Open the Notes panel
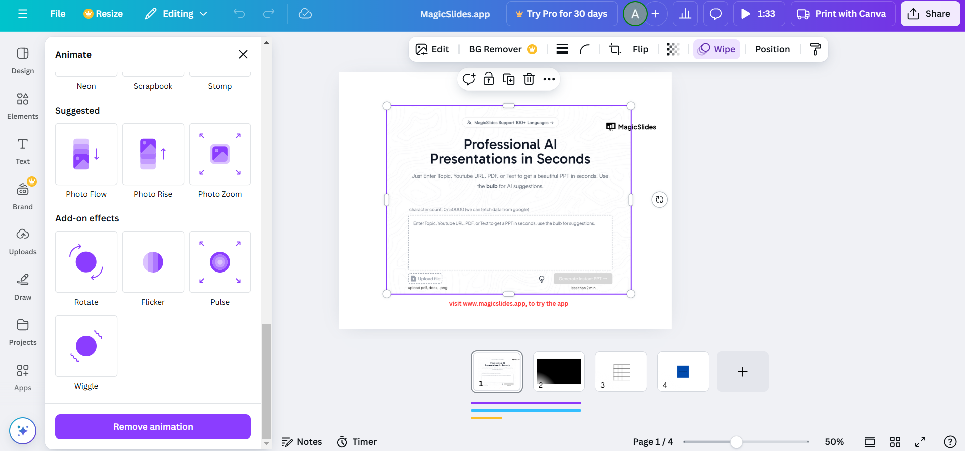Image resolution: width=965 pixels, height=451 pixels. [x=302, y=442]
